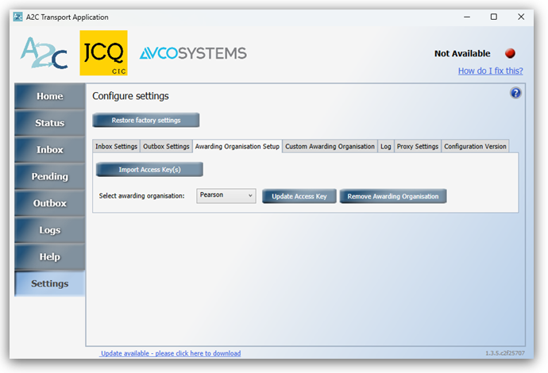The height and width of the screenshot is (373, 548).
Task: Show the Configuration Version tab
Action: pyautogui.click(x=475, y=146)
